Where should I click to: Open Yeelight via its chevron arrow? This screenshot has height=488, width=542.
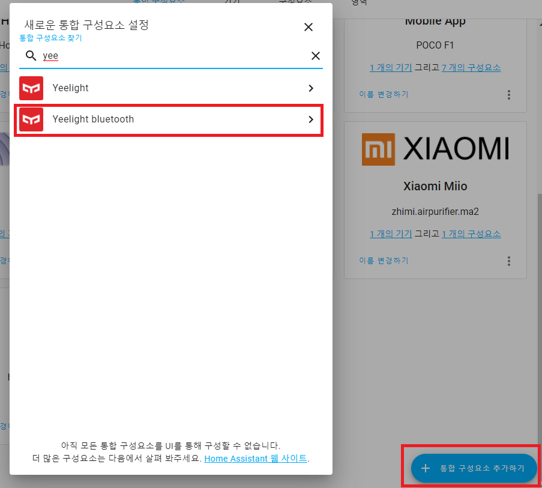tap(311, 88)
